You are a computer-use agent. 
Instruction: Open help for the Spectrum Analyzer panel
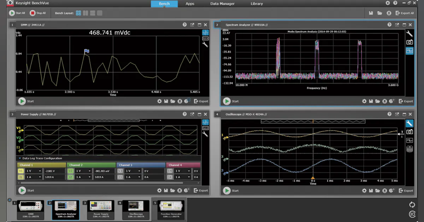389,25
